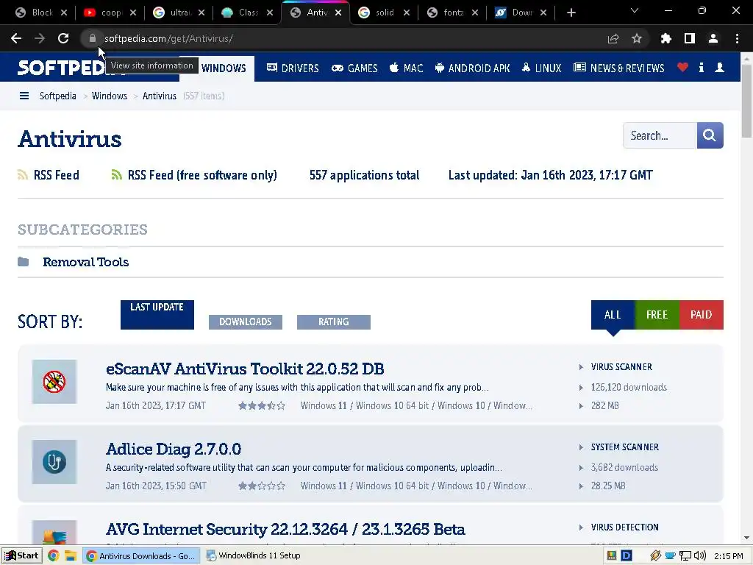This screenshot has width=753, height=565.
Task: Reload the page with the refresh icon
Action: [x=63, y=38]
